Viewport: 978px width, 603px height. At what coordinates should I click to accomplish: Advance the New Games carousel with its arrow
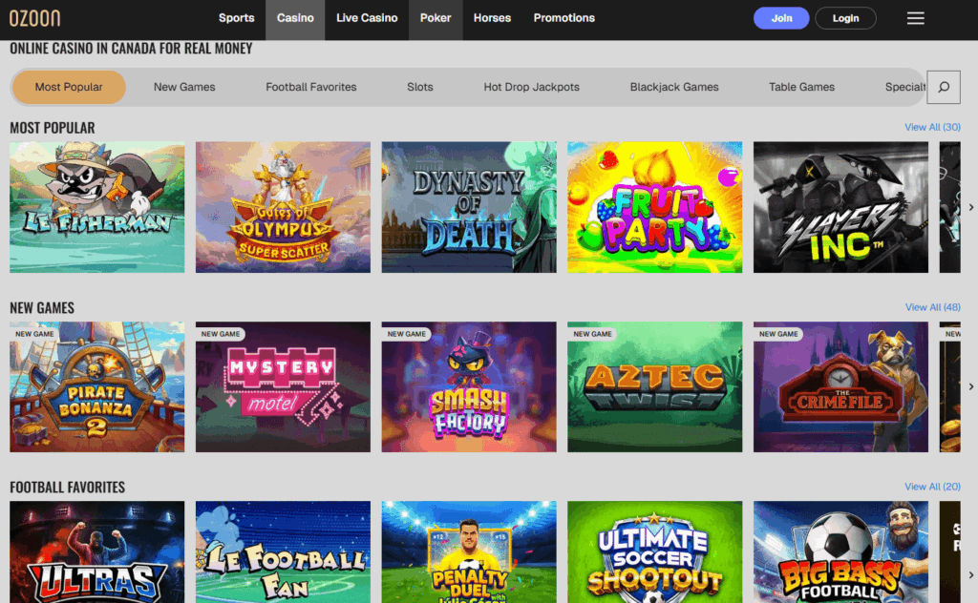pos(970,386)
